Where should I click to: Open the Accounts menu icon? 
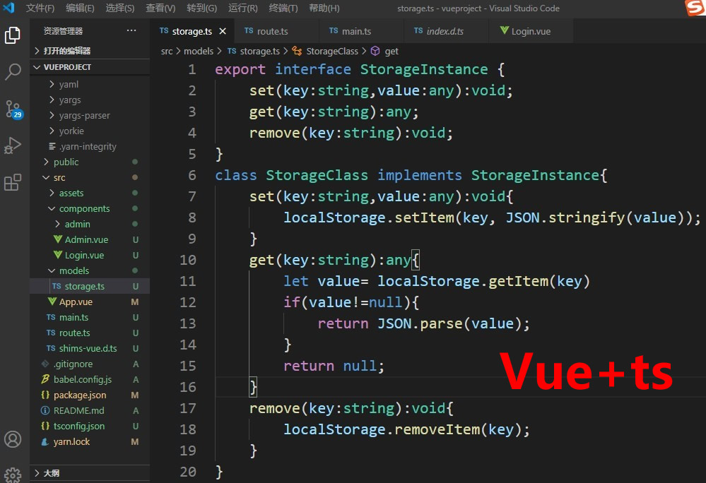coord(13,439)
